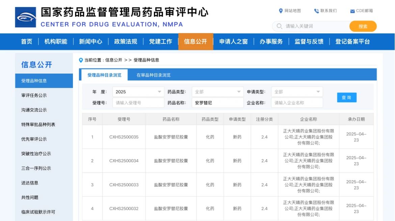This screenshot has width=395, height=221.
Task: Open the 首页 navigation item
Action: [26, 42]
